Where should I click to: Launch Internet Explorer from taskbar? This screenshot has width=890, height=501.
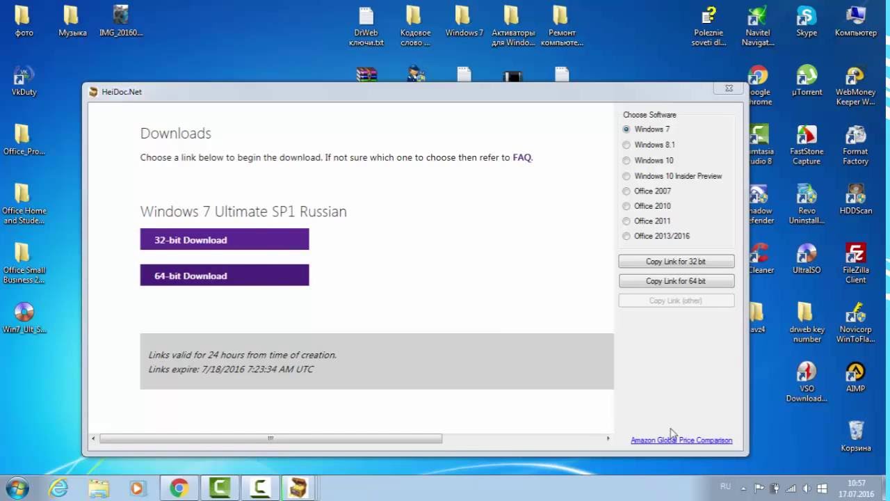(58, 488)
